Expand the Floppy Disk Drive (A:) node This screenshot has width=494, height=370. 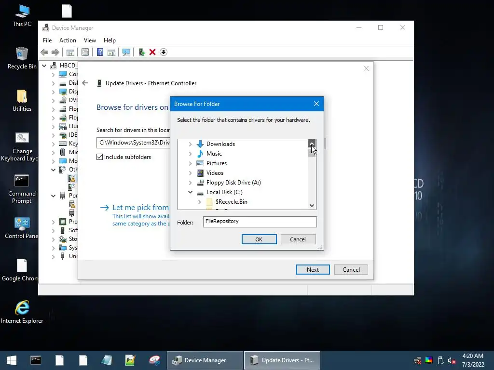tap(190, 183)
